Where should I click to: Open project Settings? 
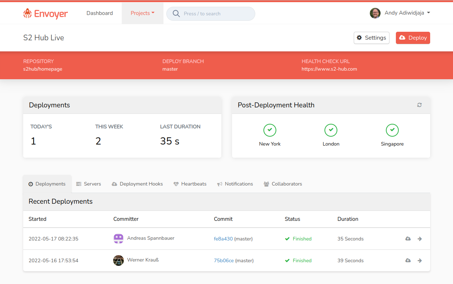pos(371,38)
